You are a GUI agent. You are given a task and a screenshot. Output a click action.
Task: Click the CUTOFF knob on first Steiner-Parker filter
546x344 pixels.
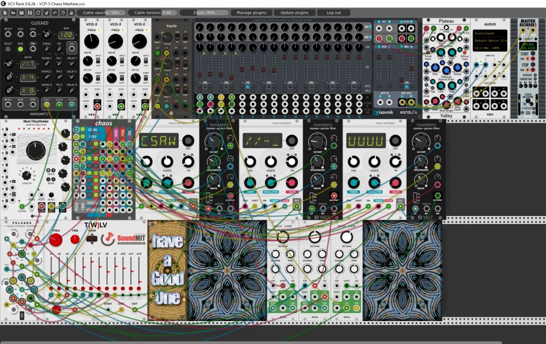[213, 141]
